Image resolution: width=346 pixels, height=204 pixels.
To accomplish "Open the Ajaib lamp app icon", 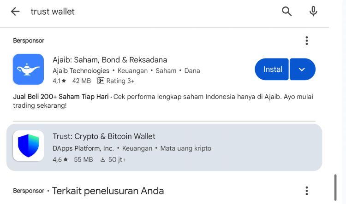I will click(x=28, y=69).
